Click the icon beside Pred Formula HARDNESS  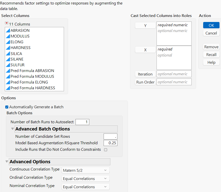[x=9, y=88]
